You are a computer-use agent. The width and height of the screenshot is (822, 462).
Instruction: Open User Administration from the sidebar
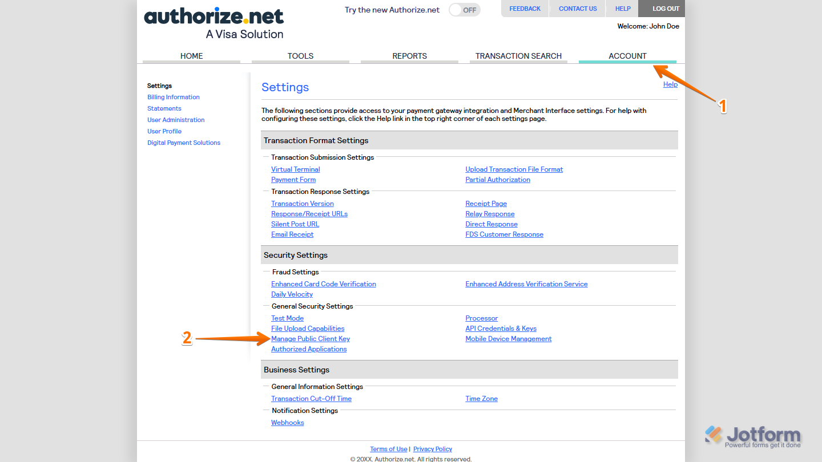click(x=176, y=120)
